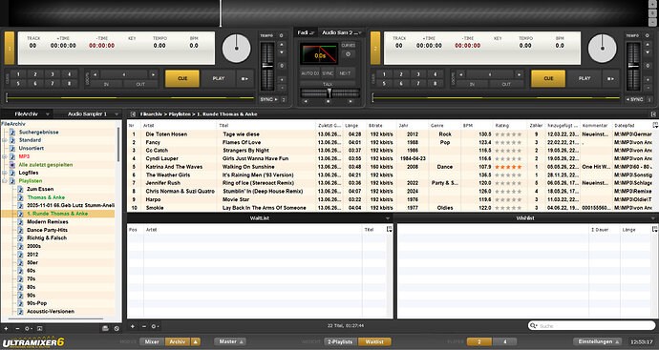The width and height of the screenshot is (659, 350).
Task: Open Alle zuletzt gespielten entry
Action: pyautogui.click(x=46, y=165)
